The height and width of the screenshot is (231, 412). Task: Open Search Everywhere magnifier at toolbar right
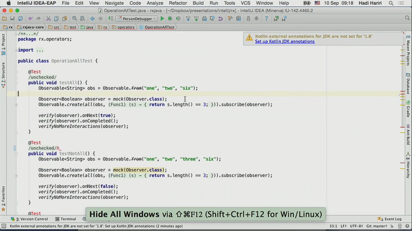[407, 18]
